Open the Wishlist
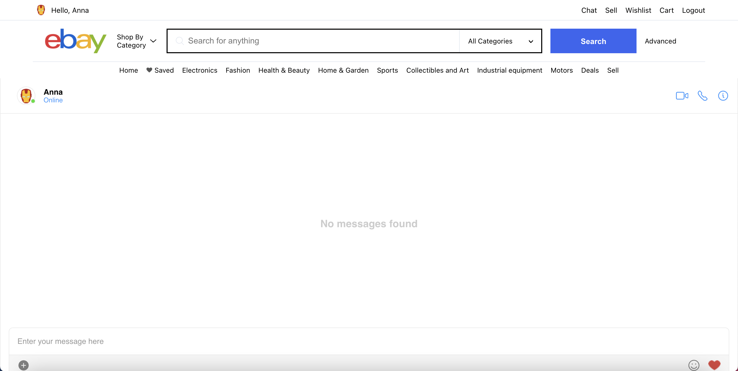738x371 pixels. coord(638,10)
